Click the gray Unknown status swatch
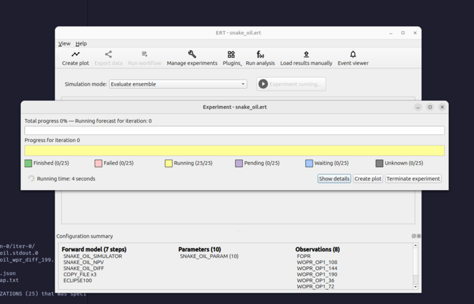 [x=379, y=163]
